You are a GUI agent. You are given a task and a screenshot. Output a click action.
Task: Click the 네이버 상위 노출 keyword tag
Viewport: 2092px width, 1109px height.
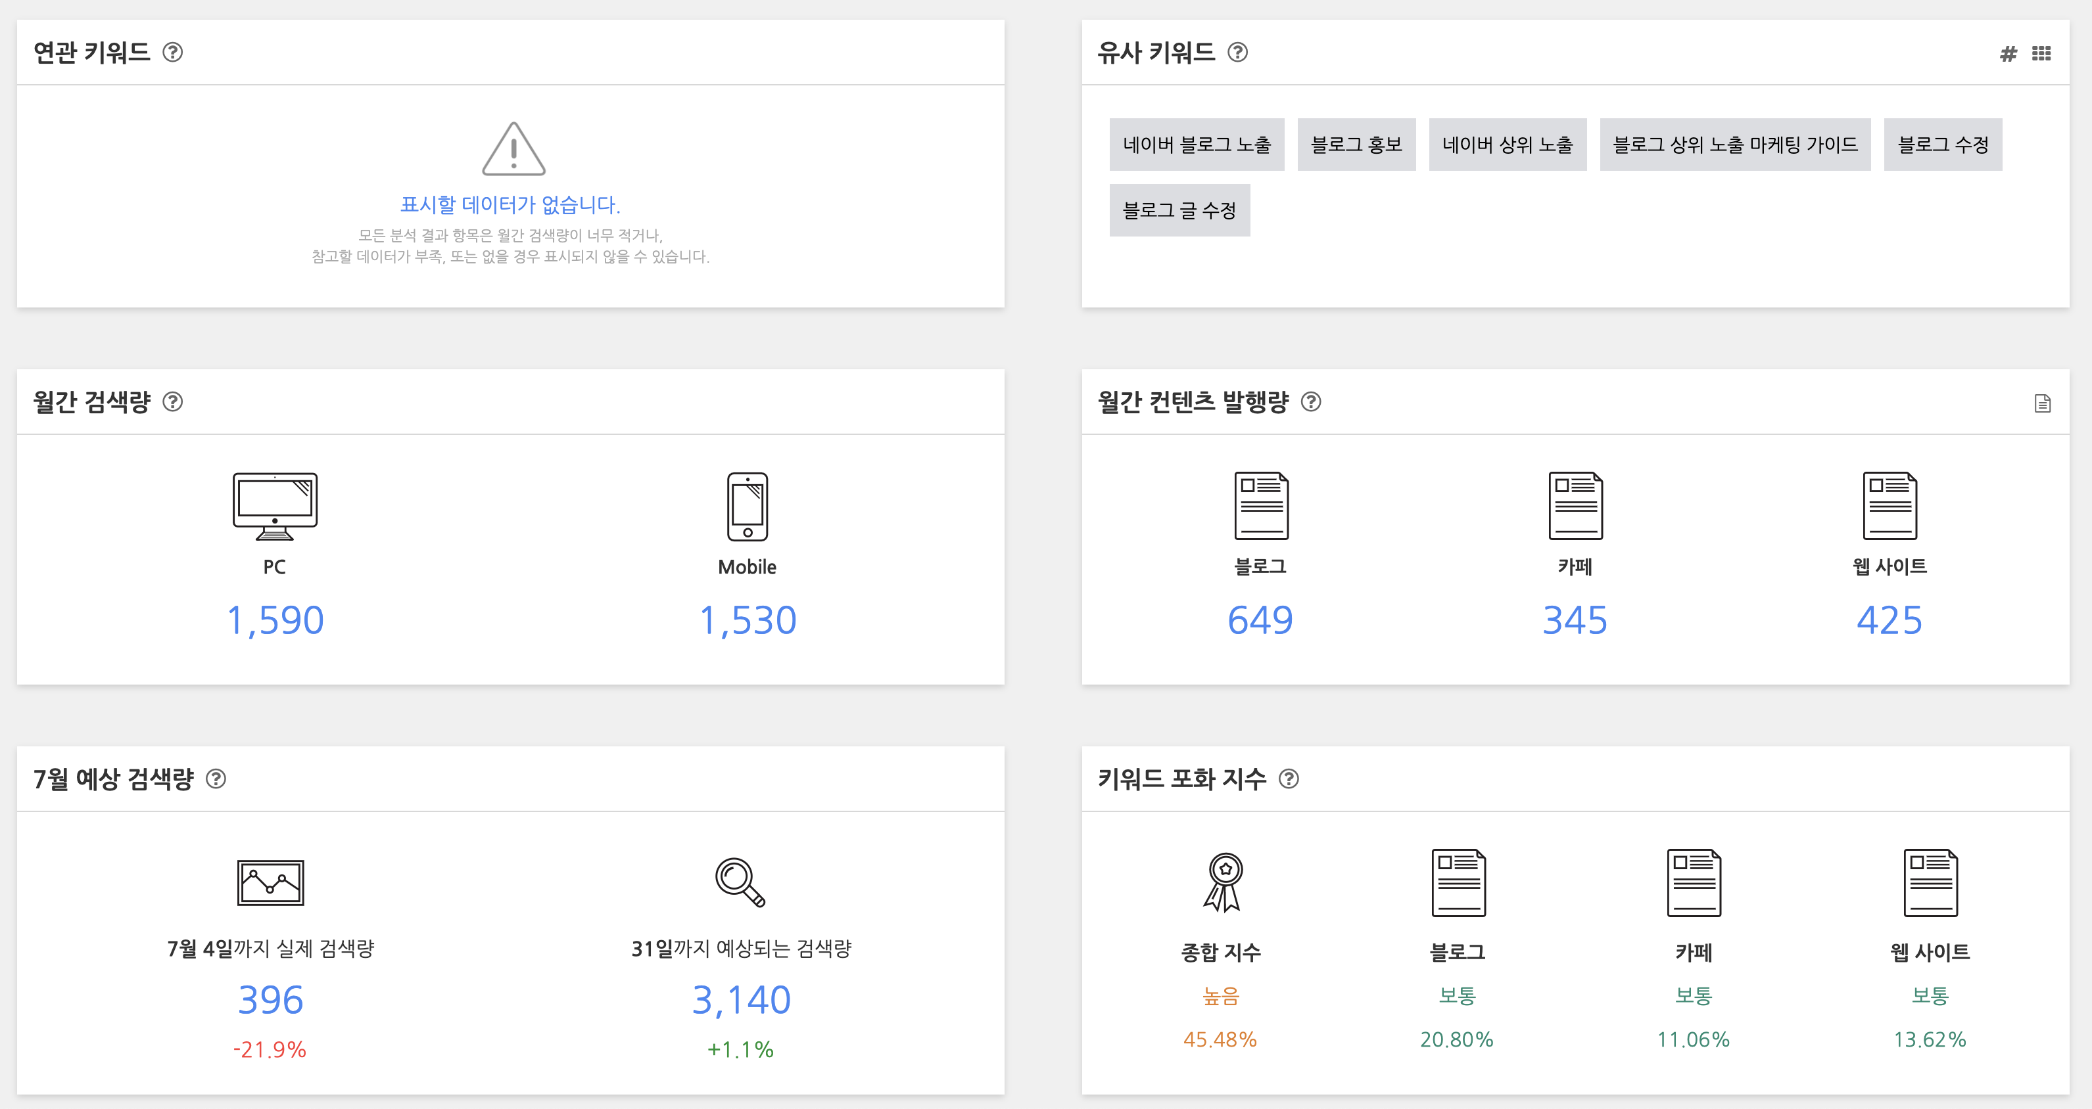[1508, 145]
